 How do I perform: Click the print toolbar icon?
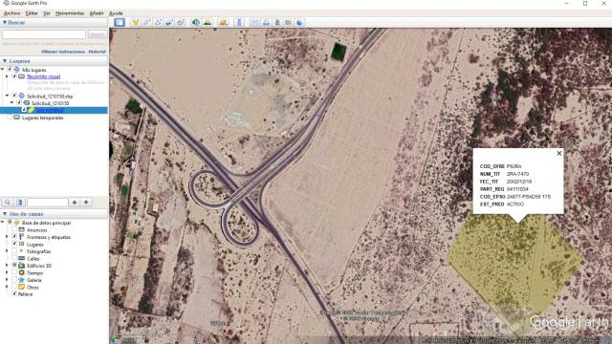point(266,22)
